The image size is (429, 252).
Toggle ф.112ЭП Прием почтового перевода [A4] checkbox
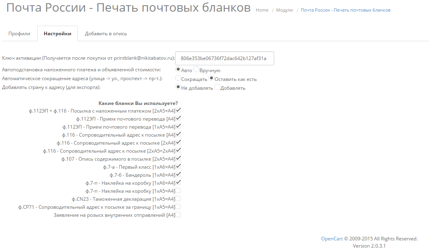178,118
